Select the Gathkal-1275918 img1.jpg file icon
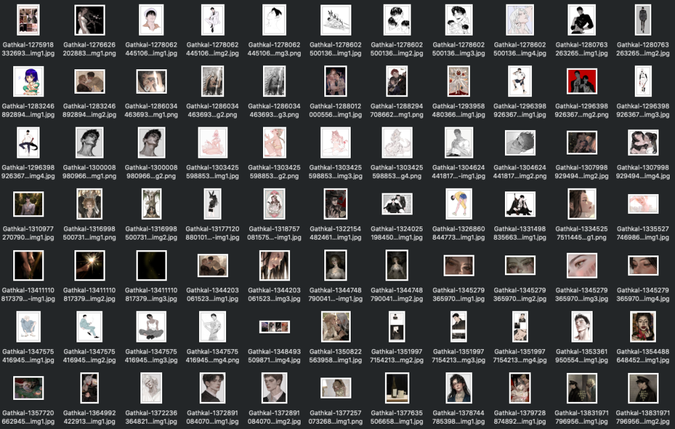The width and height of the screenshot is (675, 429). tap(28, 20)
